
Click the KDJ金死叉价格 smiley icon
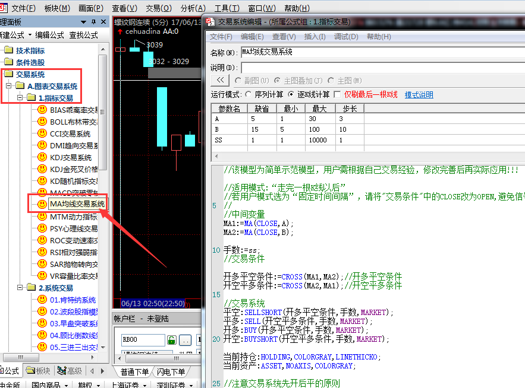[x=42, y=168]
